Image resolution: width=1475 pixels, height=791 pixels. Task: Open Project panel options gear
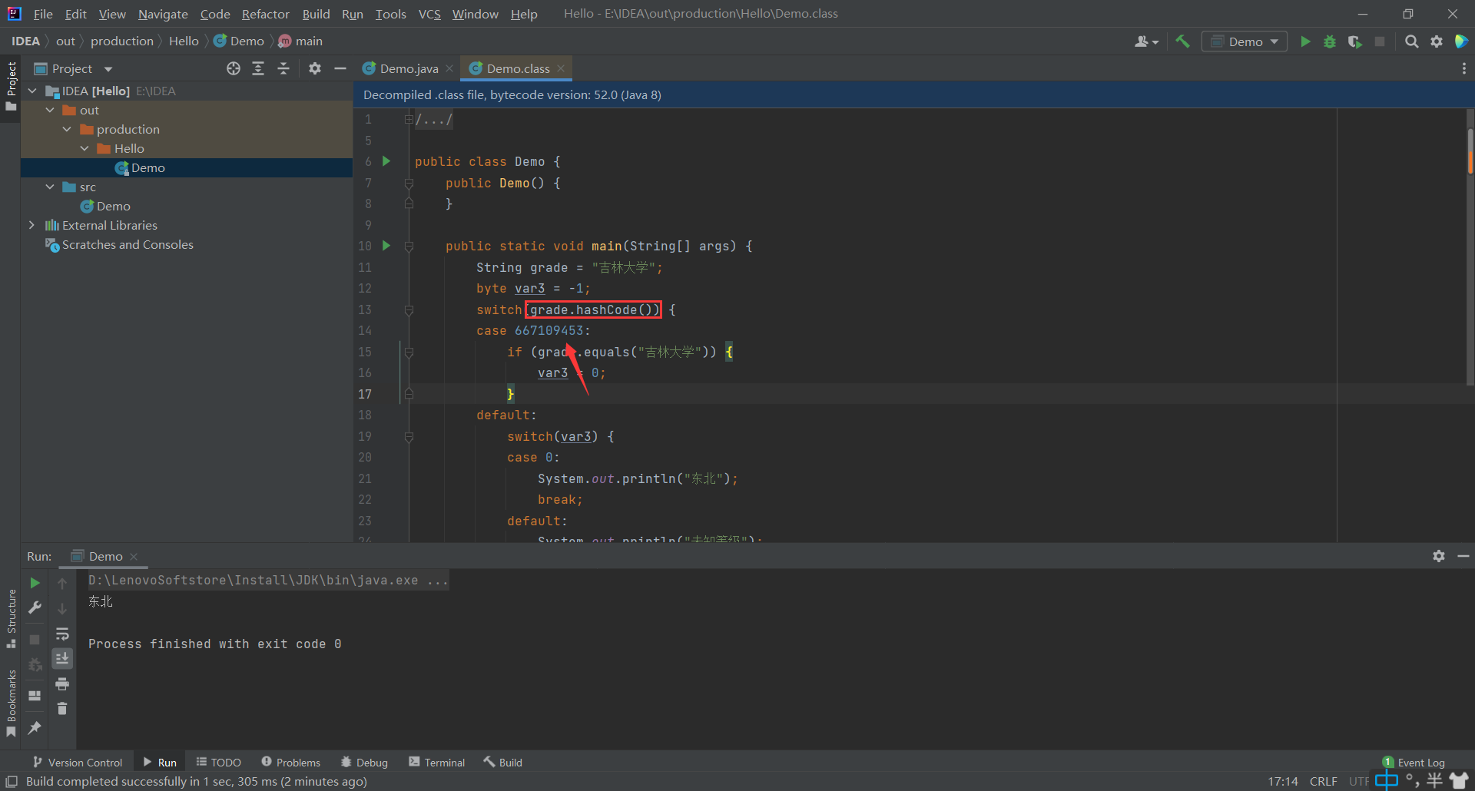click(x=315, y=68)
